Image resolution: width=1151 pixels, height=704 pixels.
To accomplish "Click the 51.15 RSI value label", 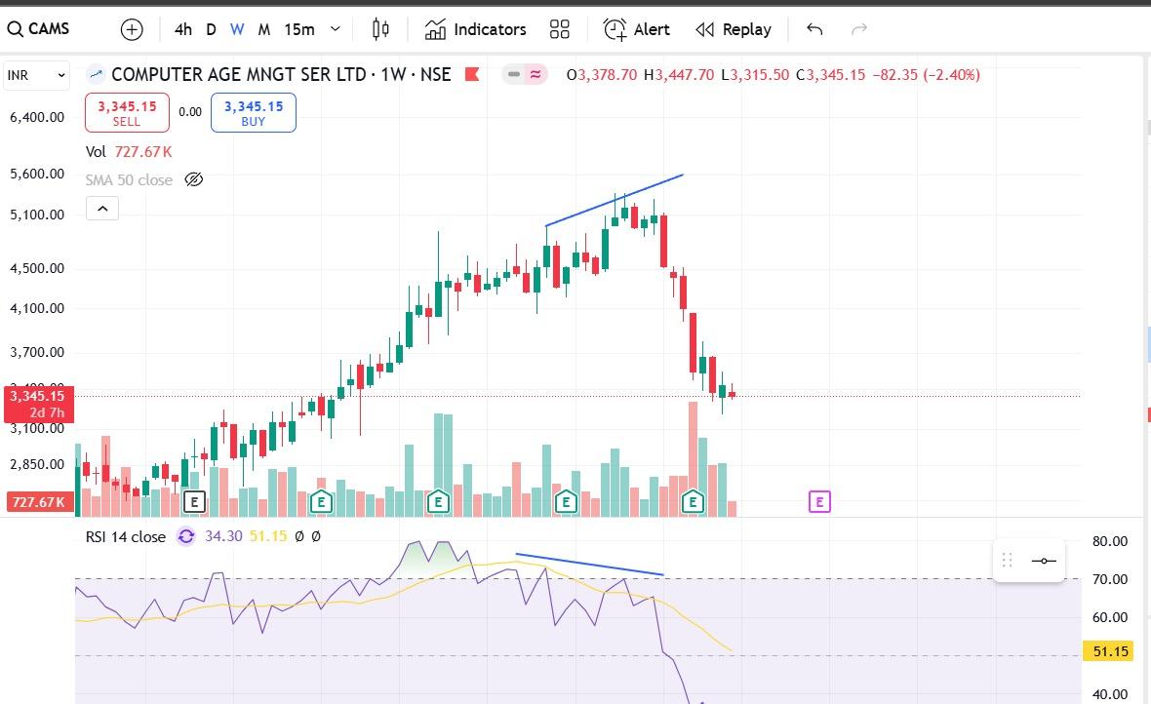I will pyautogui.click(x=1108, y=651).
